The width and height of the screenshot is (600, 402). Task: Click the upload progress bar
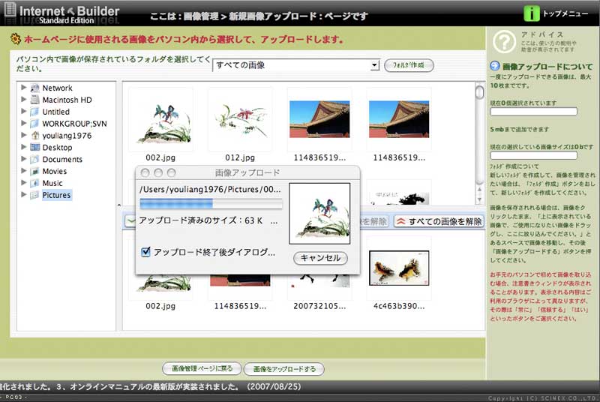tap(211, 204)
